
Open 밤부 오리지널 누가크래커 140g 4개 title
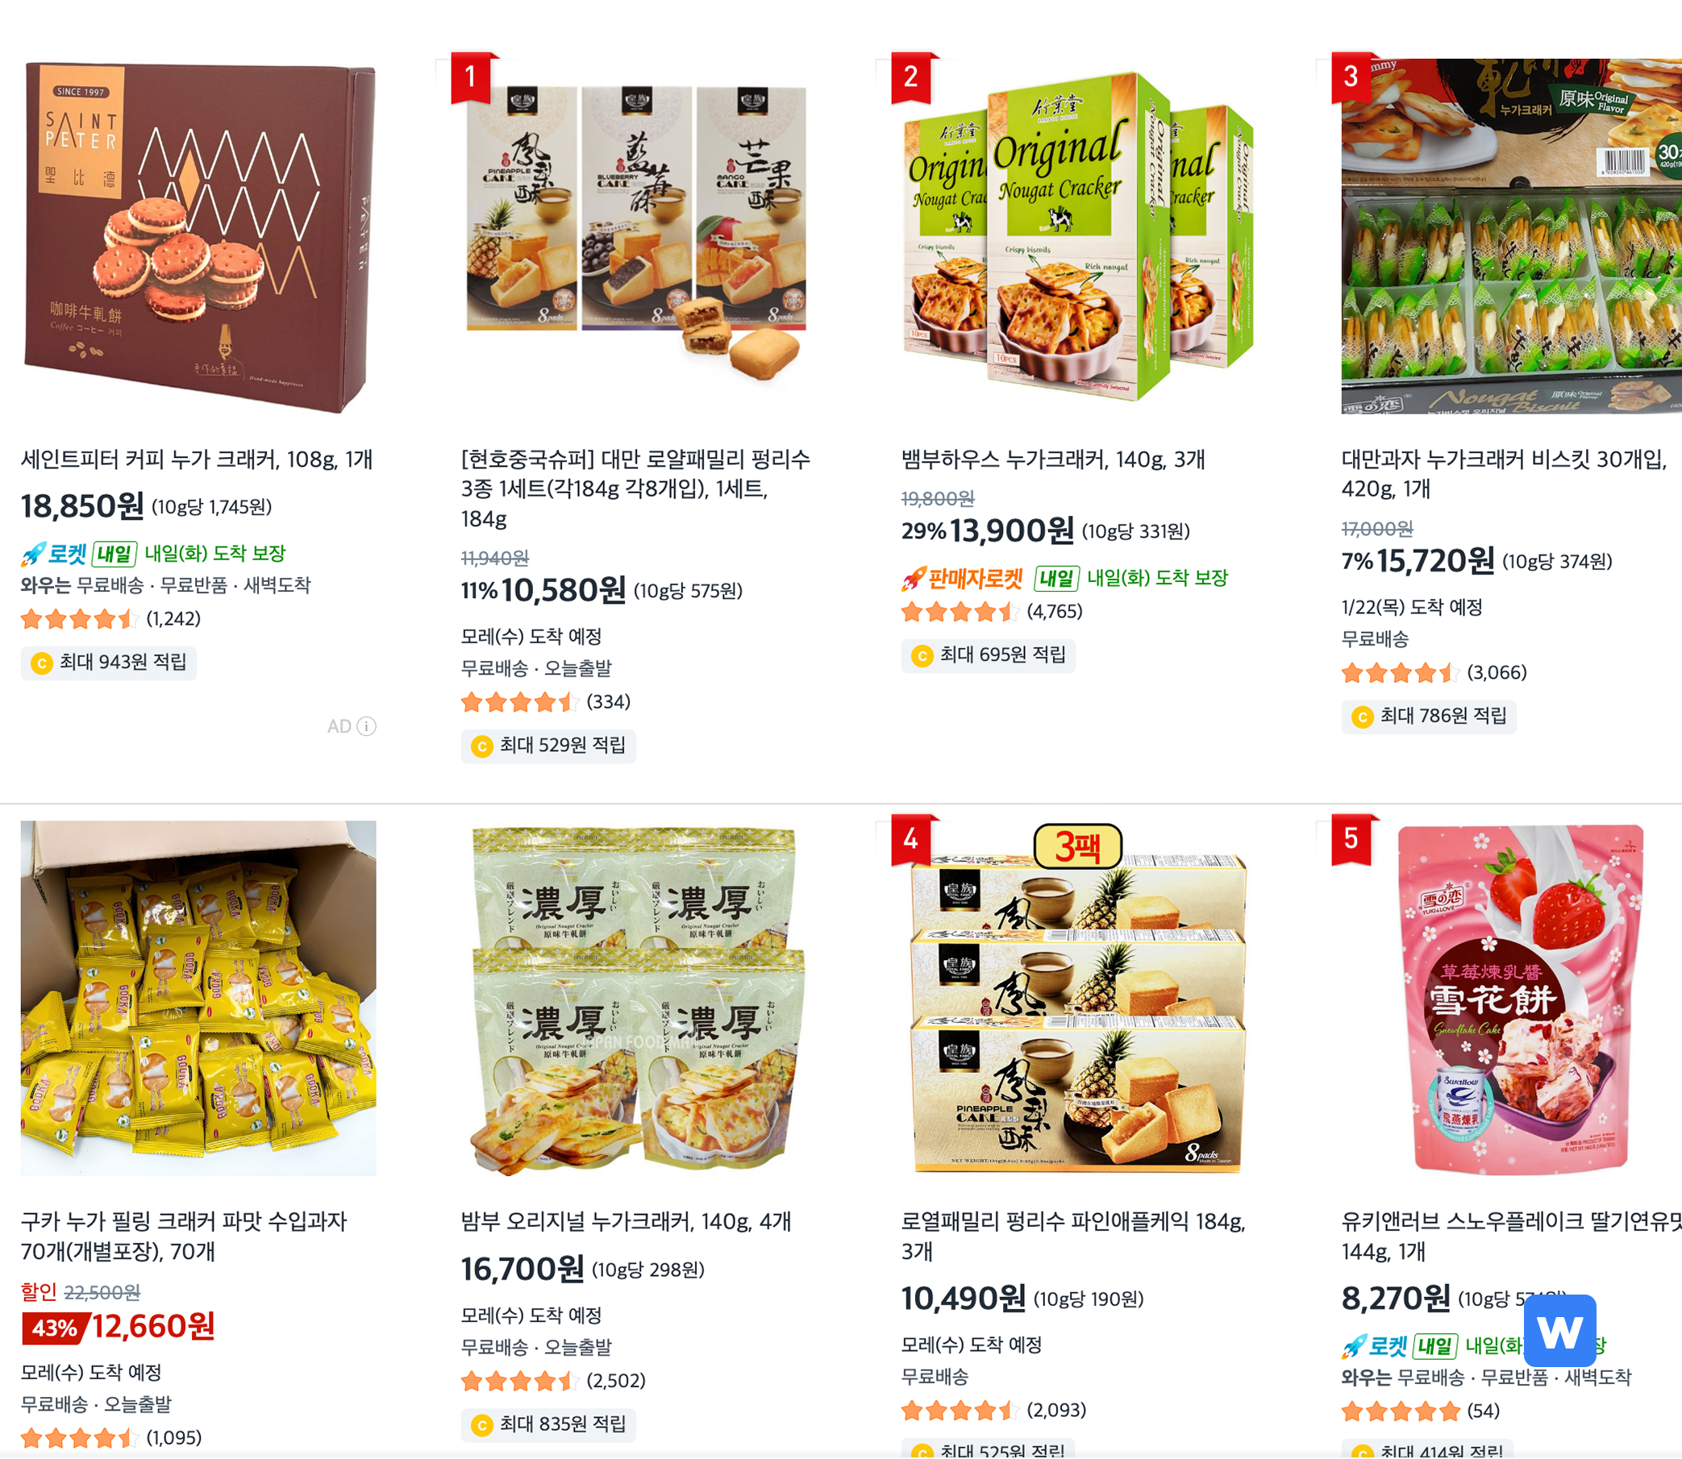pyautogui.click(x=627, y=1222)
